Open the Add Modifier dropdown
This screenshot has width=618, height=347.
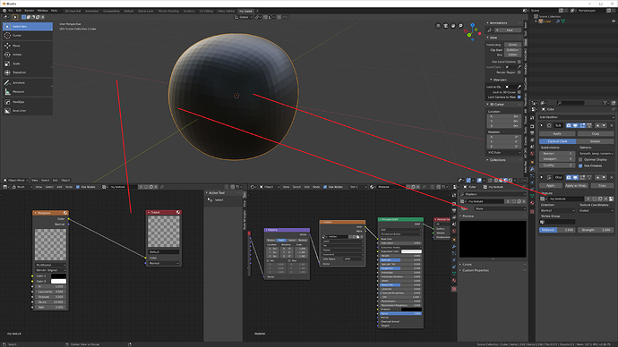[576, 117]
